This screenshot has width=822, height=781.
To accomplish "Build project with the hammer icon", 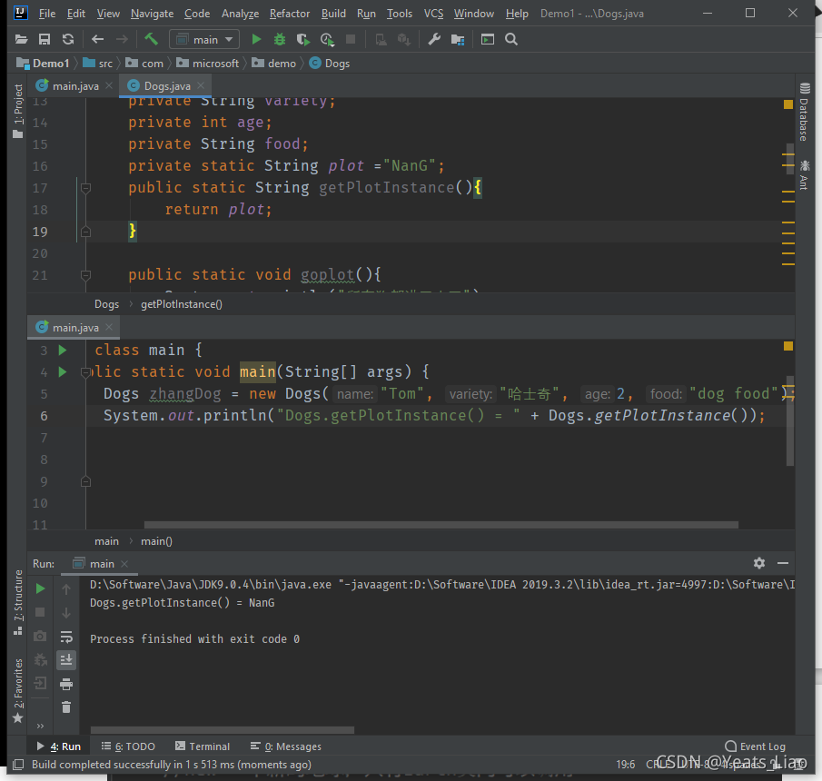I will point(151,39).
